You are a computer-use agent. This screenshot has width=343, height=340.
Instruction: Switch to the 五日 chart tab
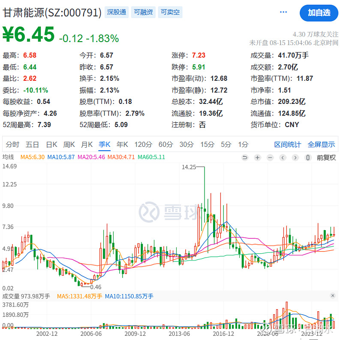click(x=33, y=144)
